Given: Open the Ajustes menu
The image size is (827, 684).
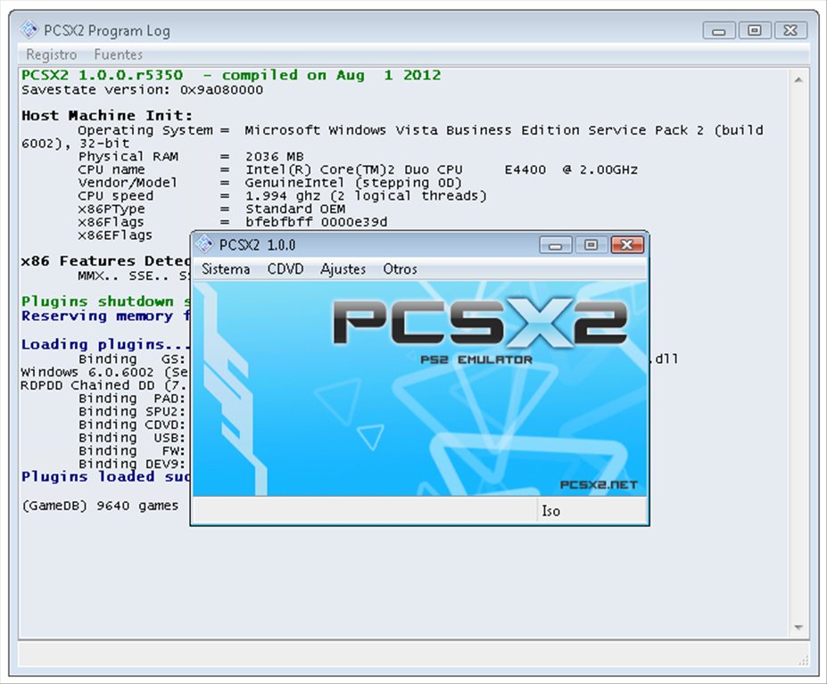Looking at the screenshot, I should (x=343, y=269).
